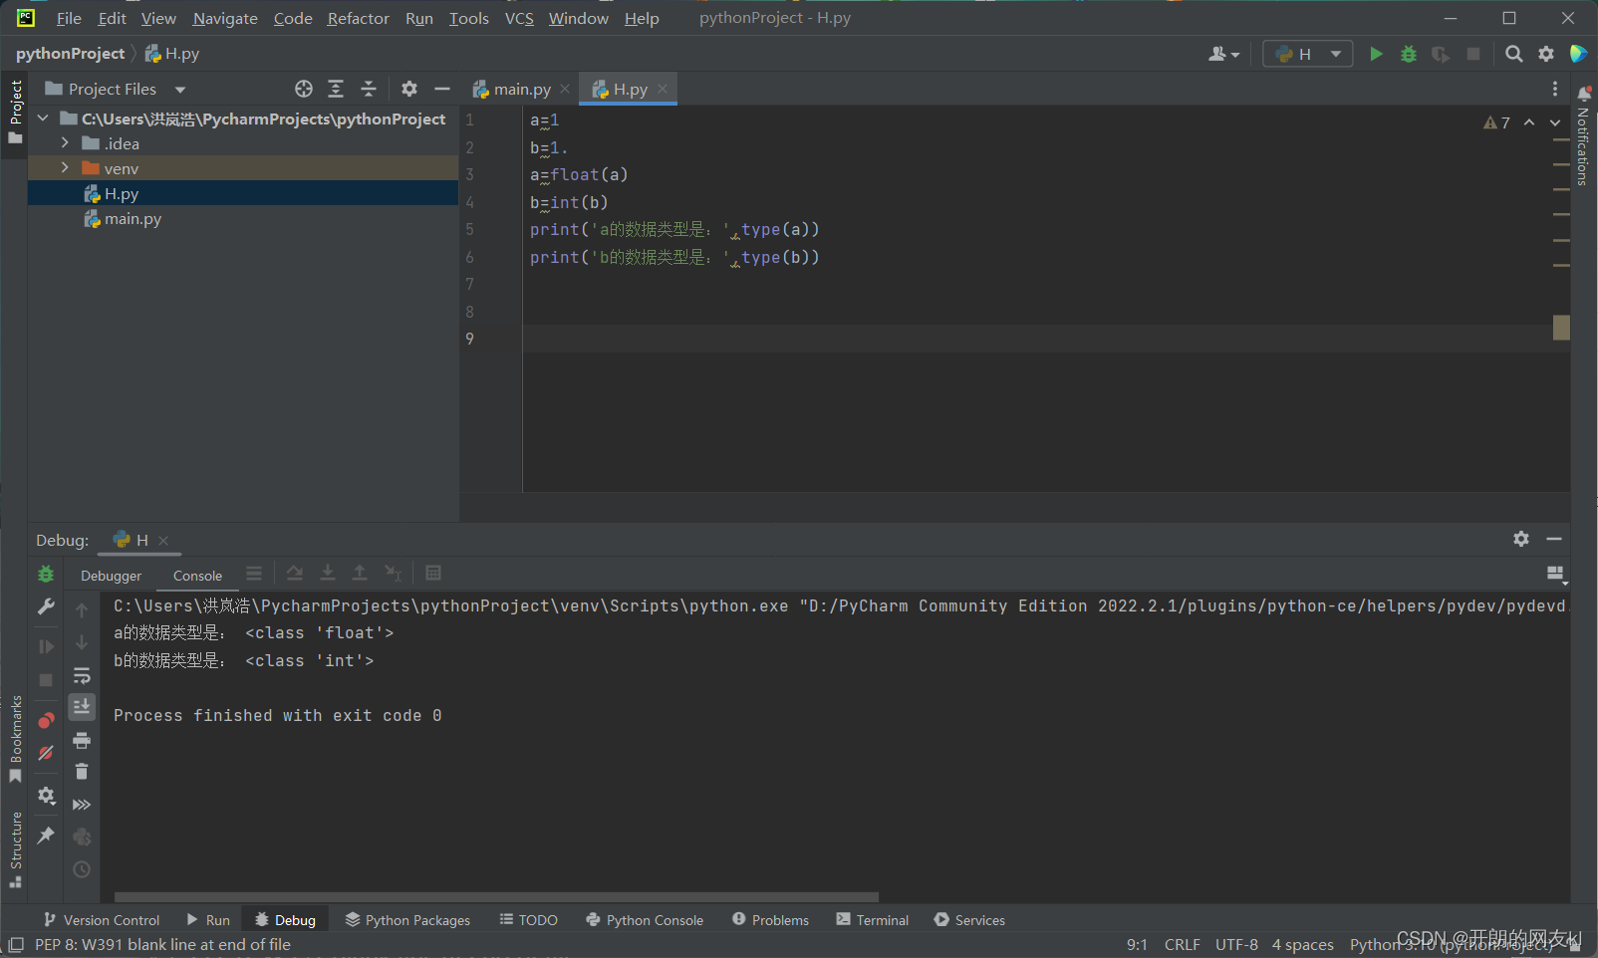Open the Terminal tool window

point(873,920)
